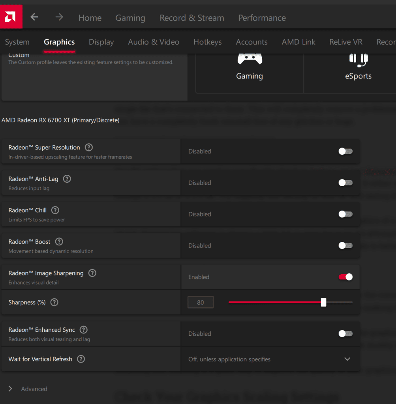Click the Radeon Enhanced Sync label
This screenshot has height=404, width=396.
click(42, 330)
